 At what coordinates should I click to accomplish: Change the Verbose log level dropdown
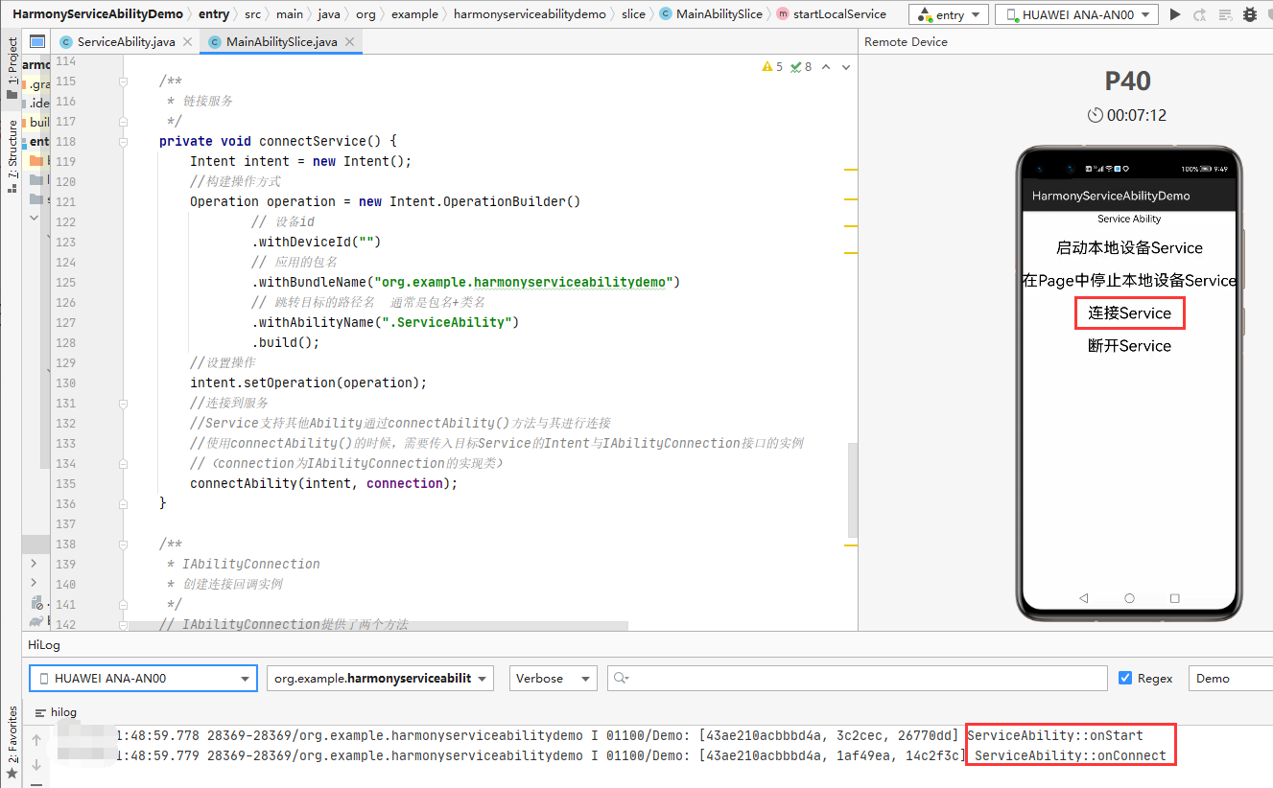click(x=554, y=678)
